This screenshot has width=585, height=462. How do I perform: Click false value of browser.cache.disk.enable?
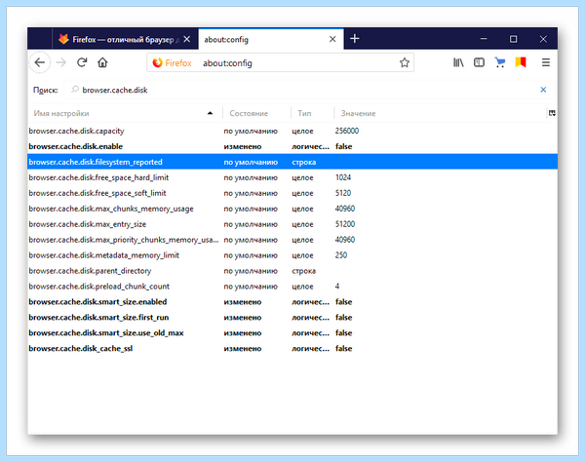point(343,146)
